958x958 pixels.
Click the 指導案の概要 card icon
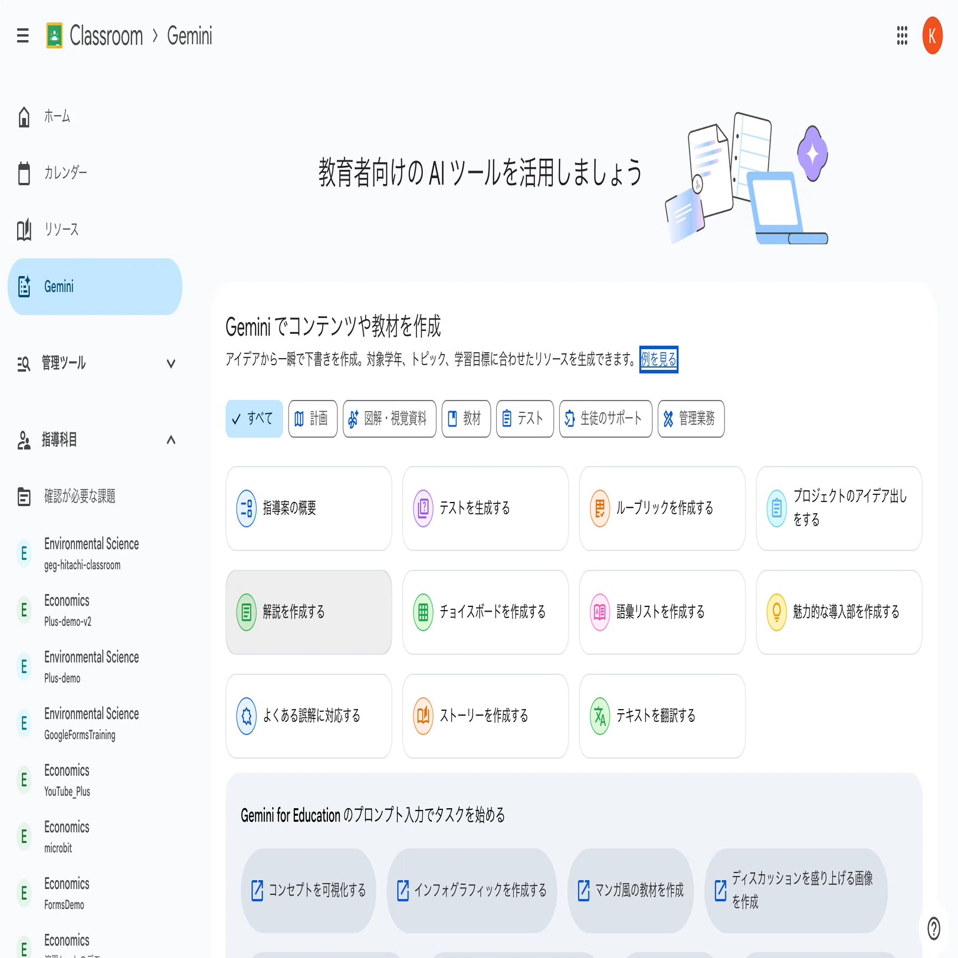coord(246,508)
